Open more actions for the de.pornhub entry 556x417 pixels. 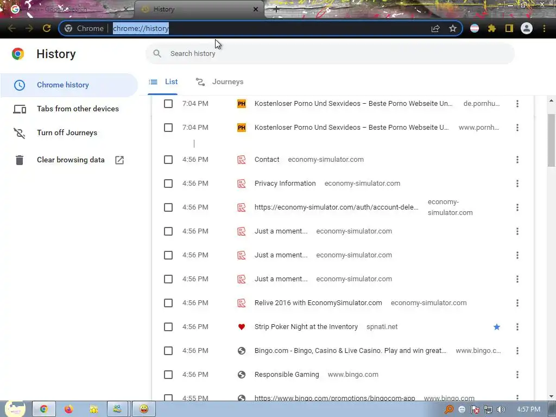click(517, 104)
